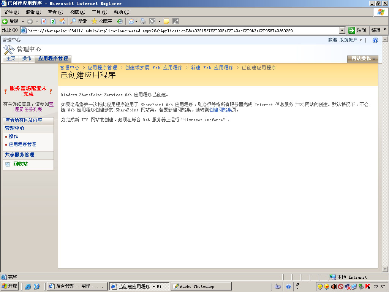The image size is (389, 292).
Task: Click the Stop loading icon
Action: [x=44, y=21]
